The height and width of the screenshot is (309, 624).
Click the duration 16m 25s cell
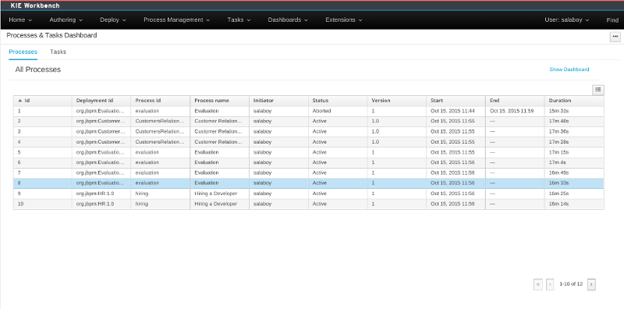(x=558, y=194)
